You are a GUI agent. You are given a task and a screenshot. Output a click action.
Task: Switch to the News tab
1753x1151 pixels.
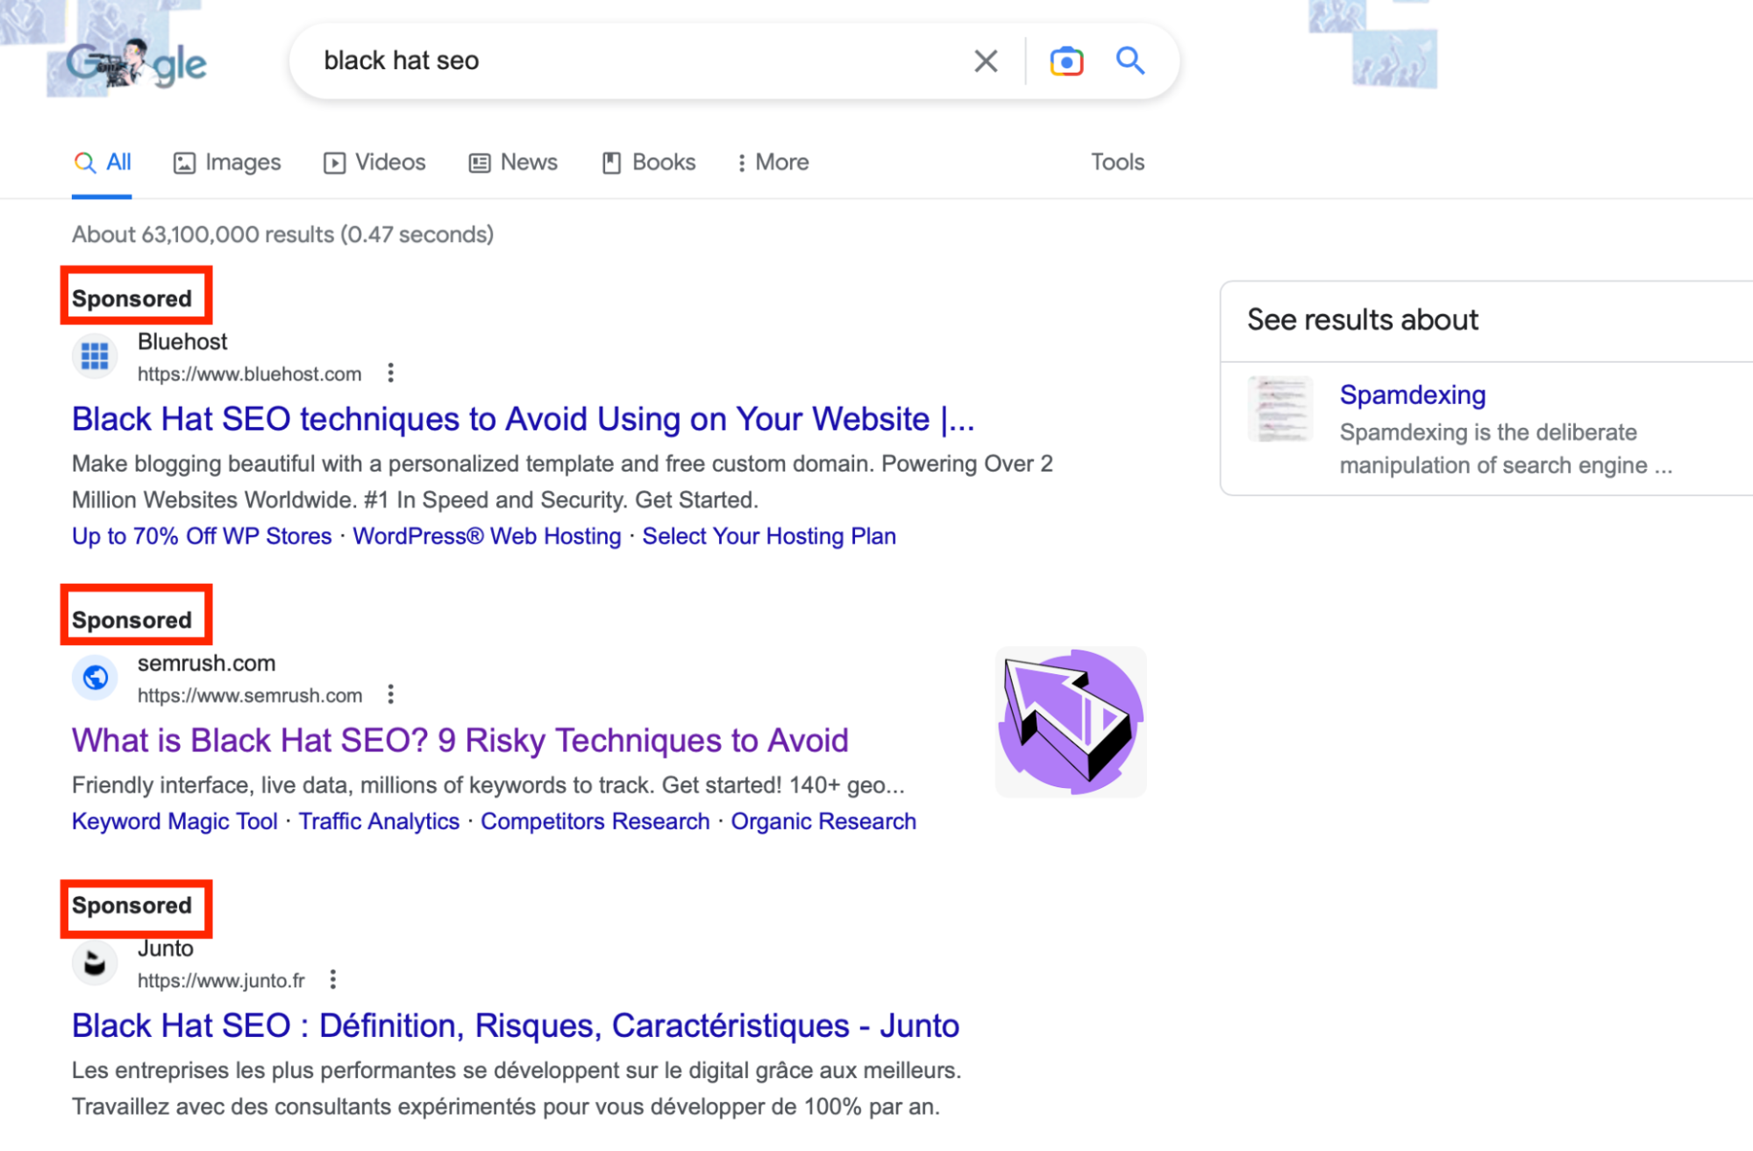(513, 163)
